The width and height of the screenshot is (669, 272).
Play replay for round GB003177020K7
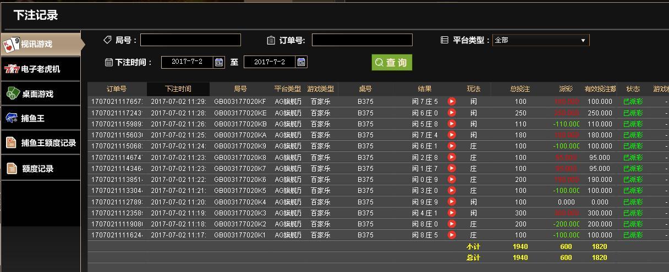pyautogui.click(x=452, y=169)
